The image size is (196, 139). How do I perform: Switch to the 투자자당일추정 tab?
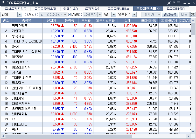45,9
